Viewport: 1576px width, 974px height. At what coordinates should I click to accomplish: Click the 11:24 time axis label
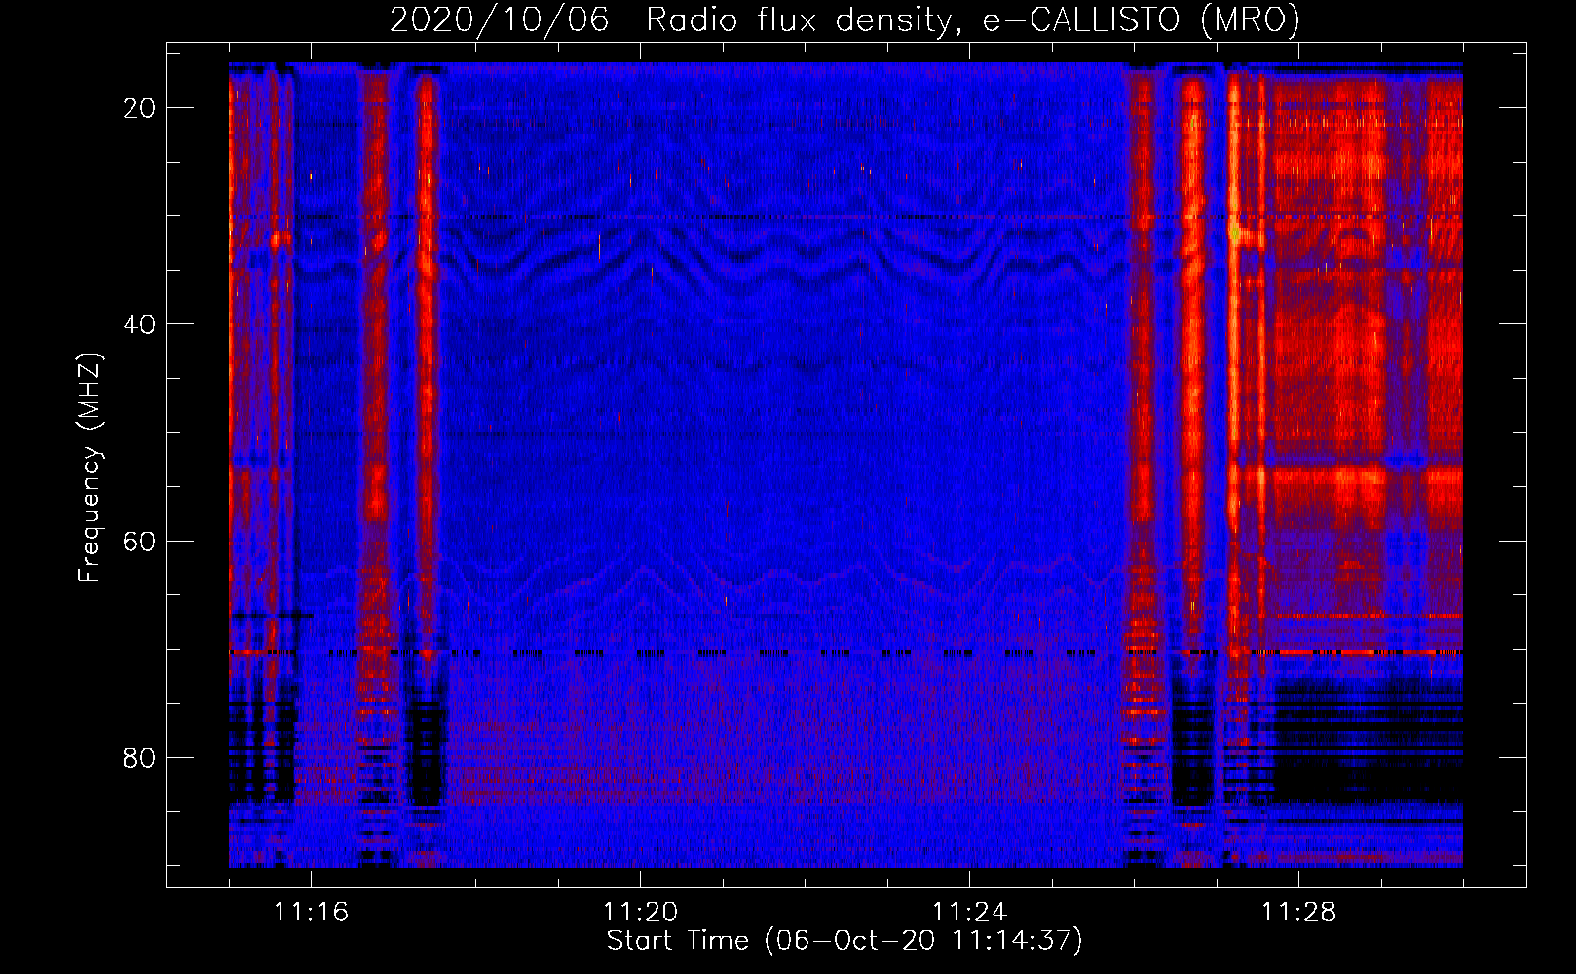(969, 913)
